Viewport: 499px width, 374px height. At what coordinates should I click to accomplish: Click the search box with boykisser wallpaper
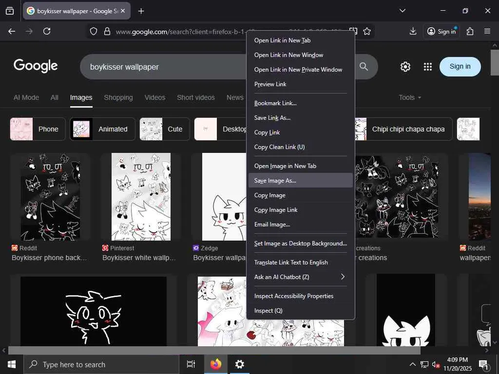[164, 67]
